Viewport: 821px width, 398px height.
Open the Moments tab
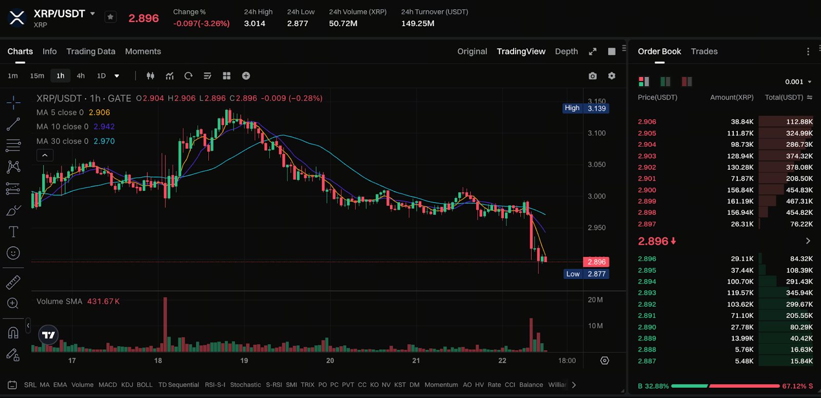(143, 51)
